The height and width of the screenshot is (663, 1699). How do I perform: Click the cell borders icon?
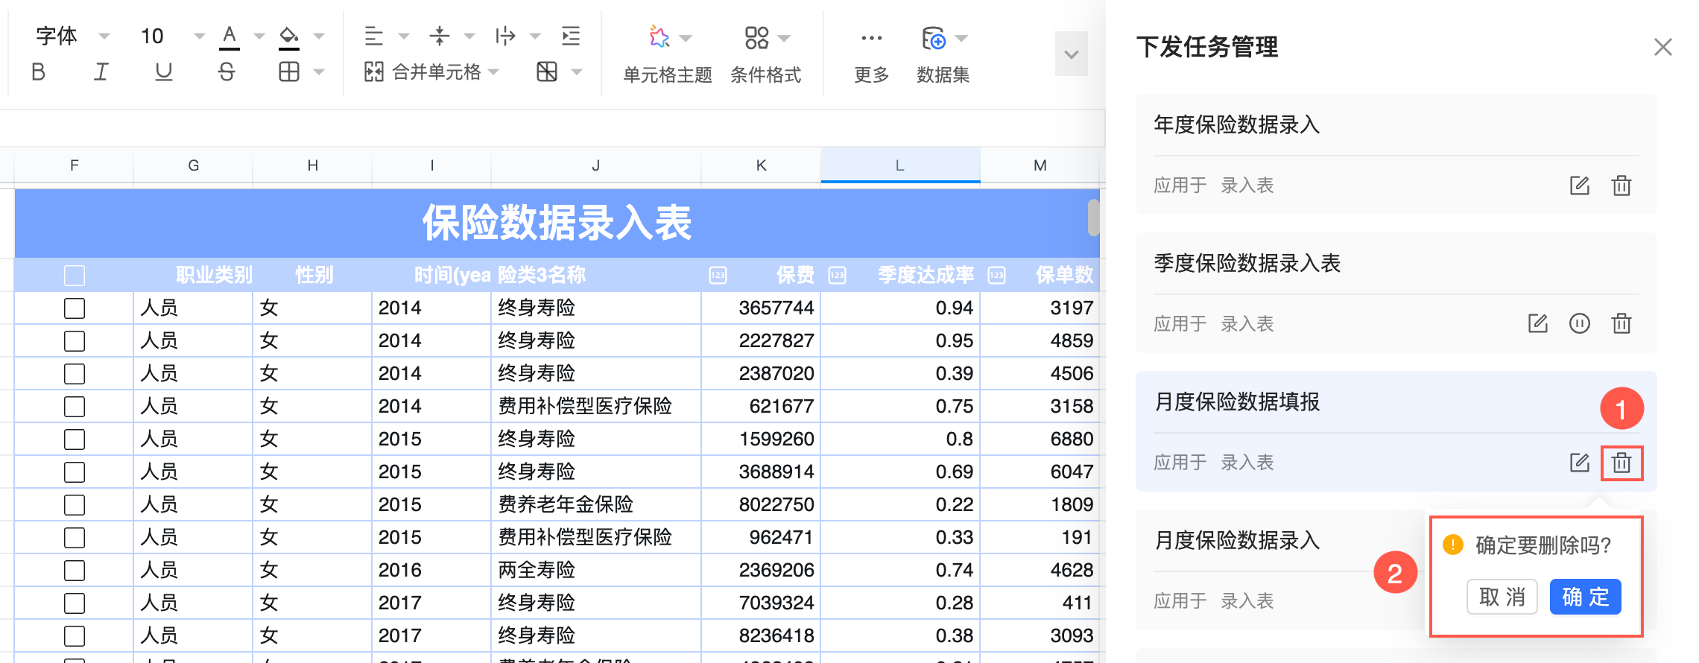point(289,72)
